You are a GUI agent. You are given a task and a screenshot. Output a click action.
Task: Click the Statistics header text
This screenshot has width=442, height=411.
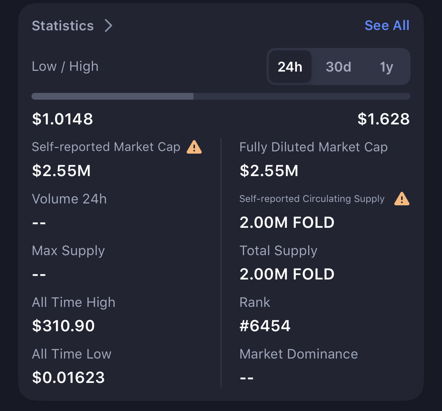pos(63,25)
